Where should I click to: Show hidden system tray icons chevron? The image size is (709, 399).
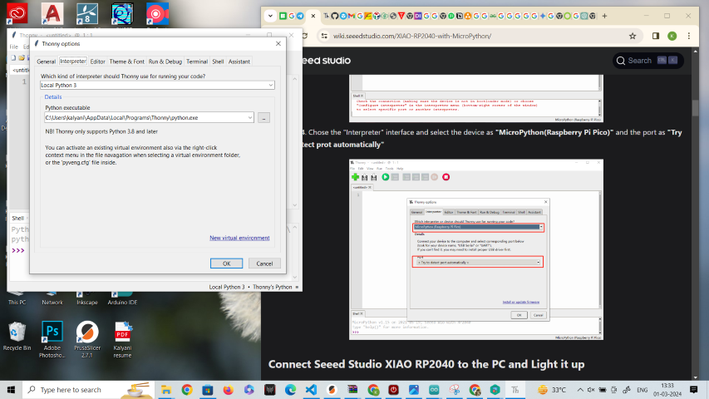(x=579, y=390)
